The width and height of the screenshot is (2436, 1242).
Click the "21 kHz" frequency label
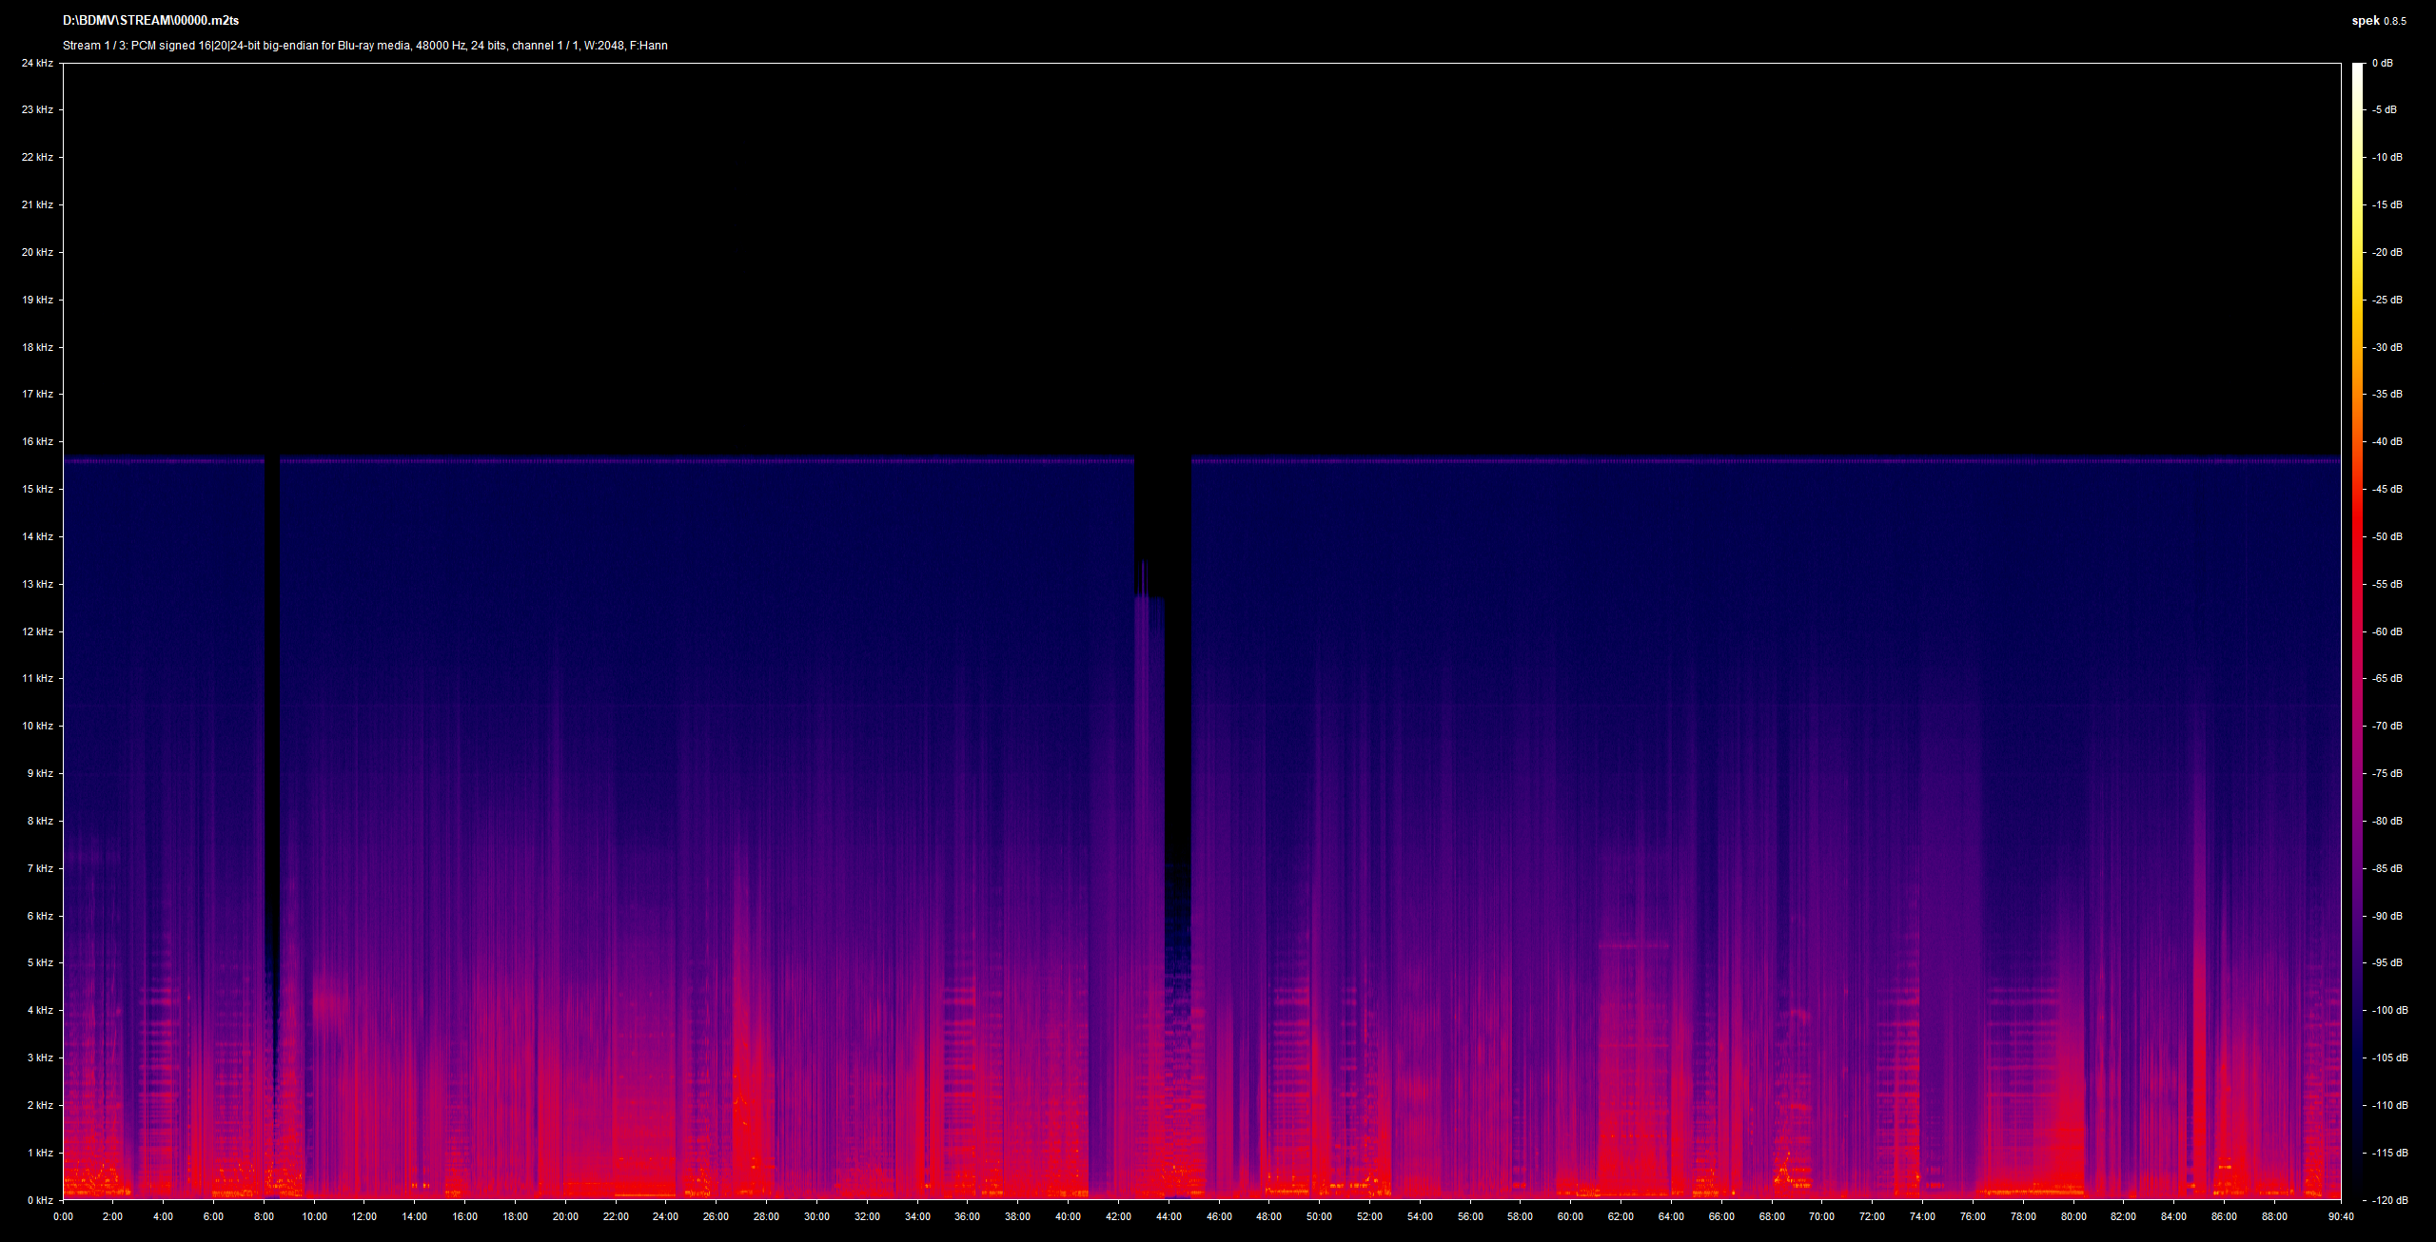[37, 205]
